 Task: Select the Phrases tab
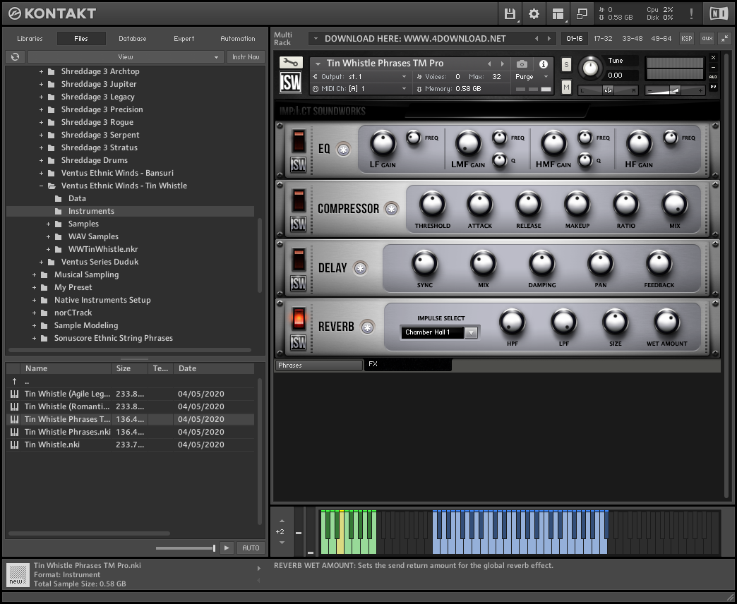[318, 365]
